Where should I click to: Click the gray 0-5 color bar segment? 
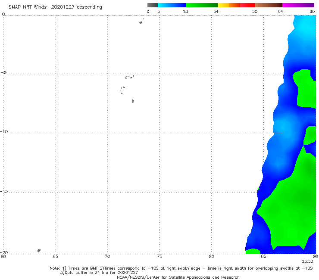pyautogui.click(x=152, y=5)
